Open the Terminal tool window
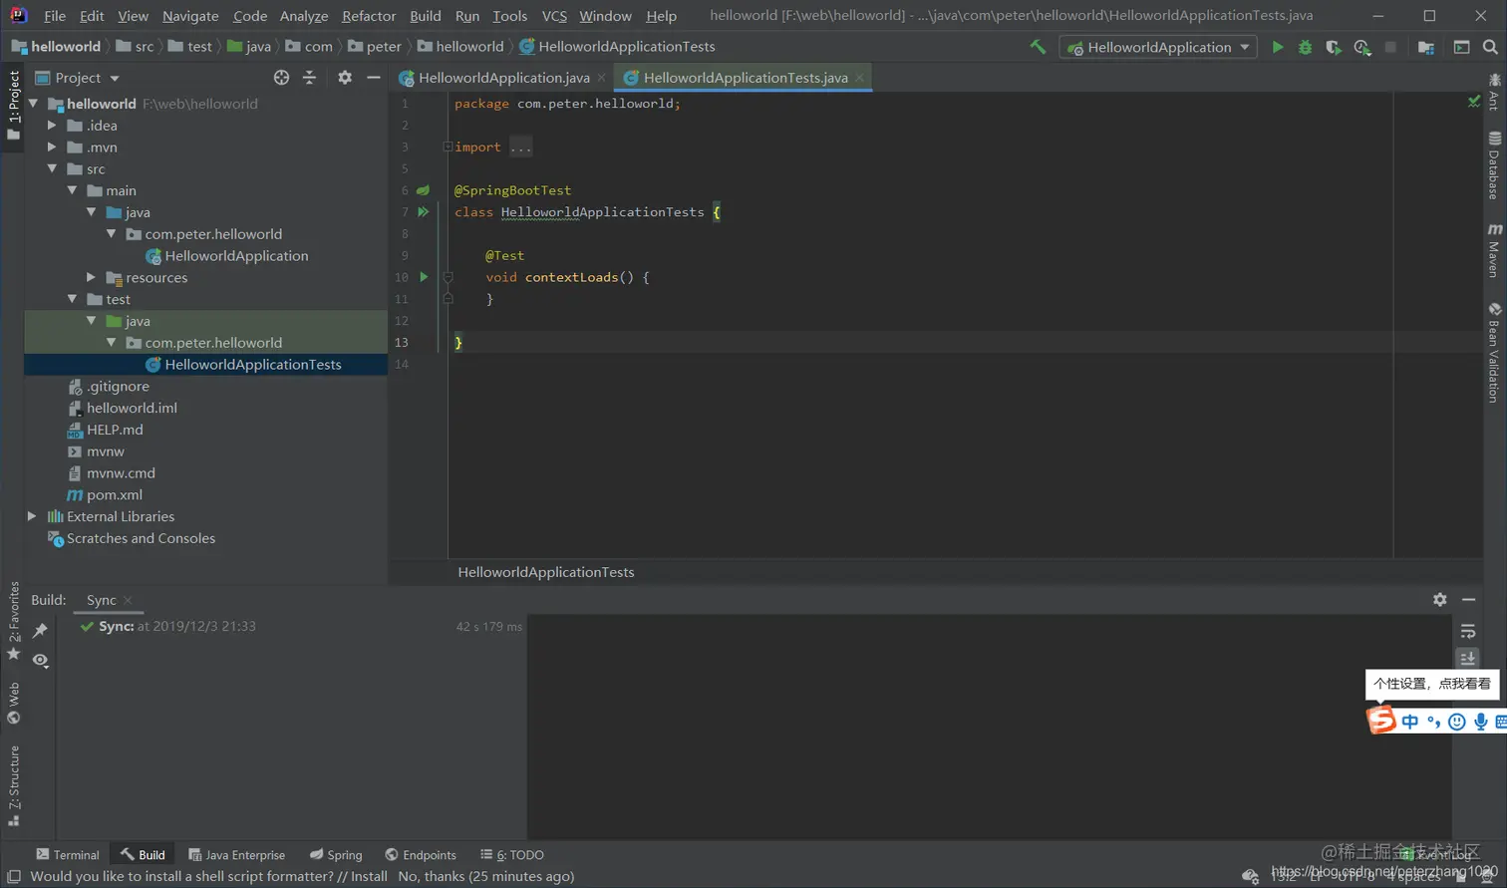The width and height of the screenshot is (1507, 888). coord(68,855)
